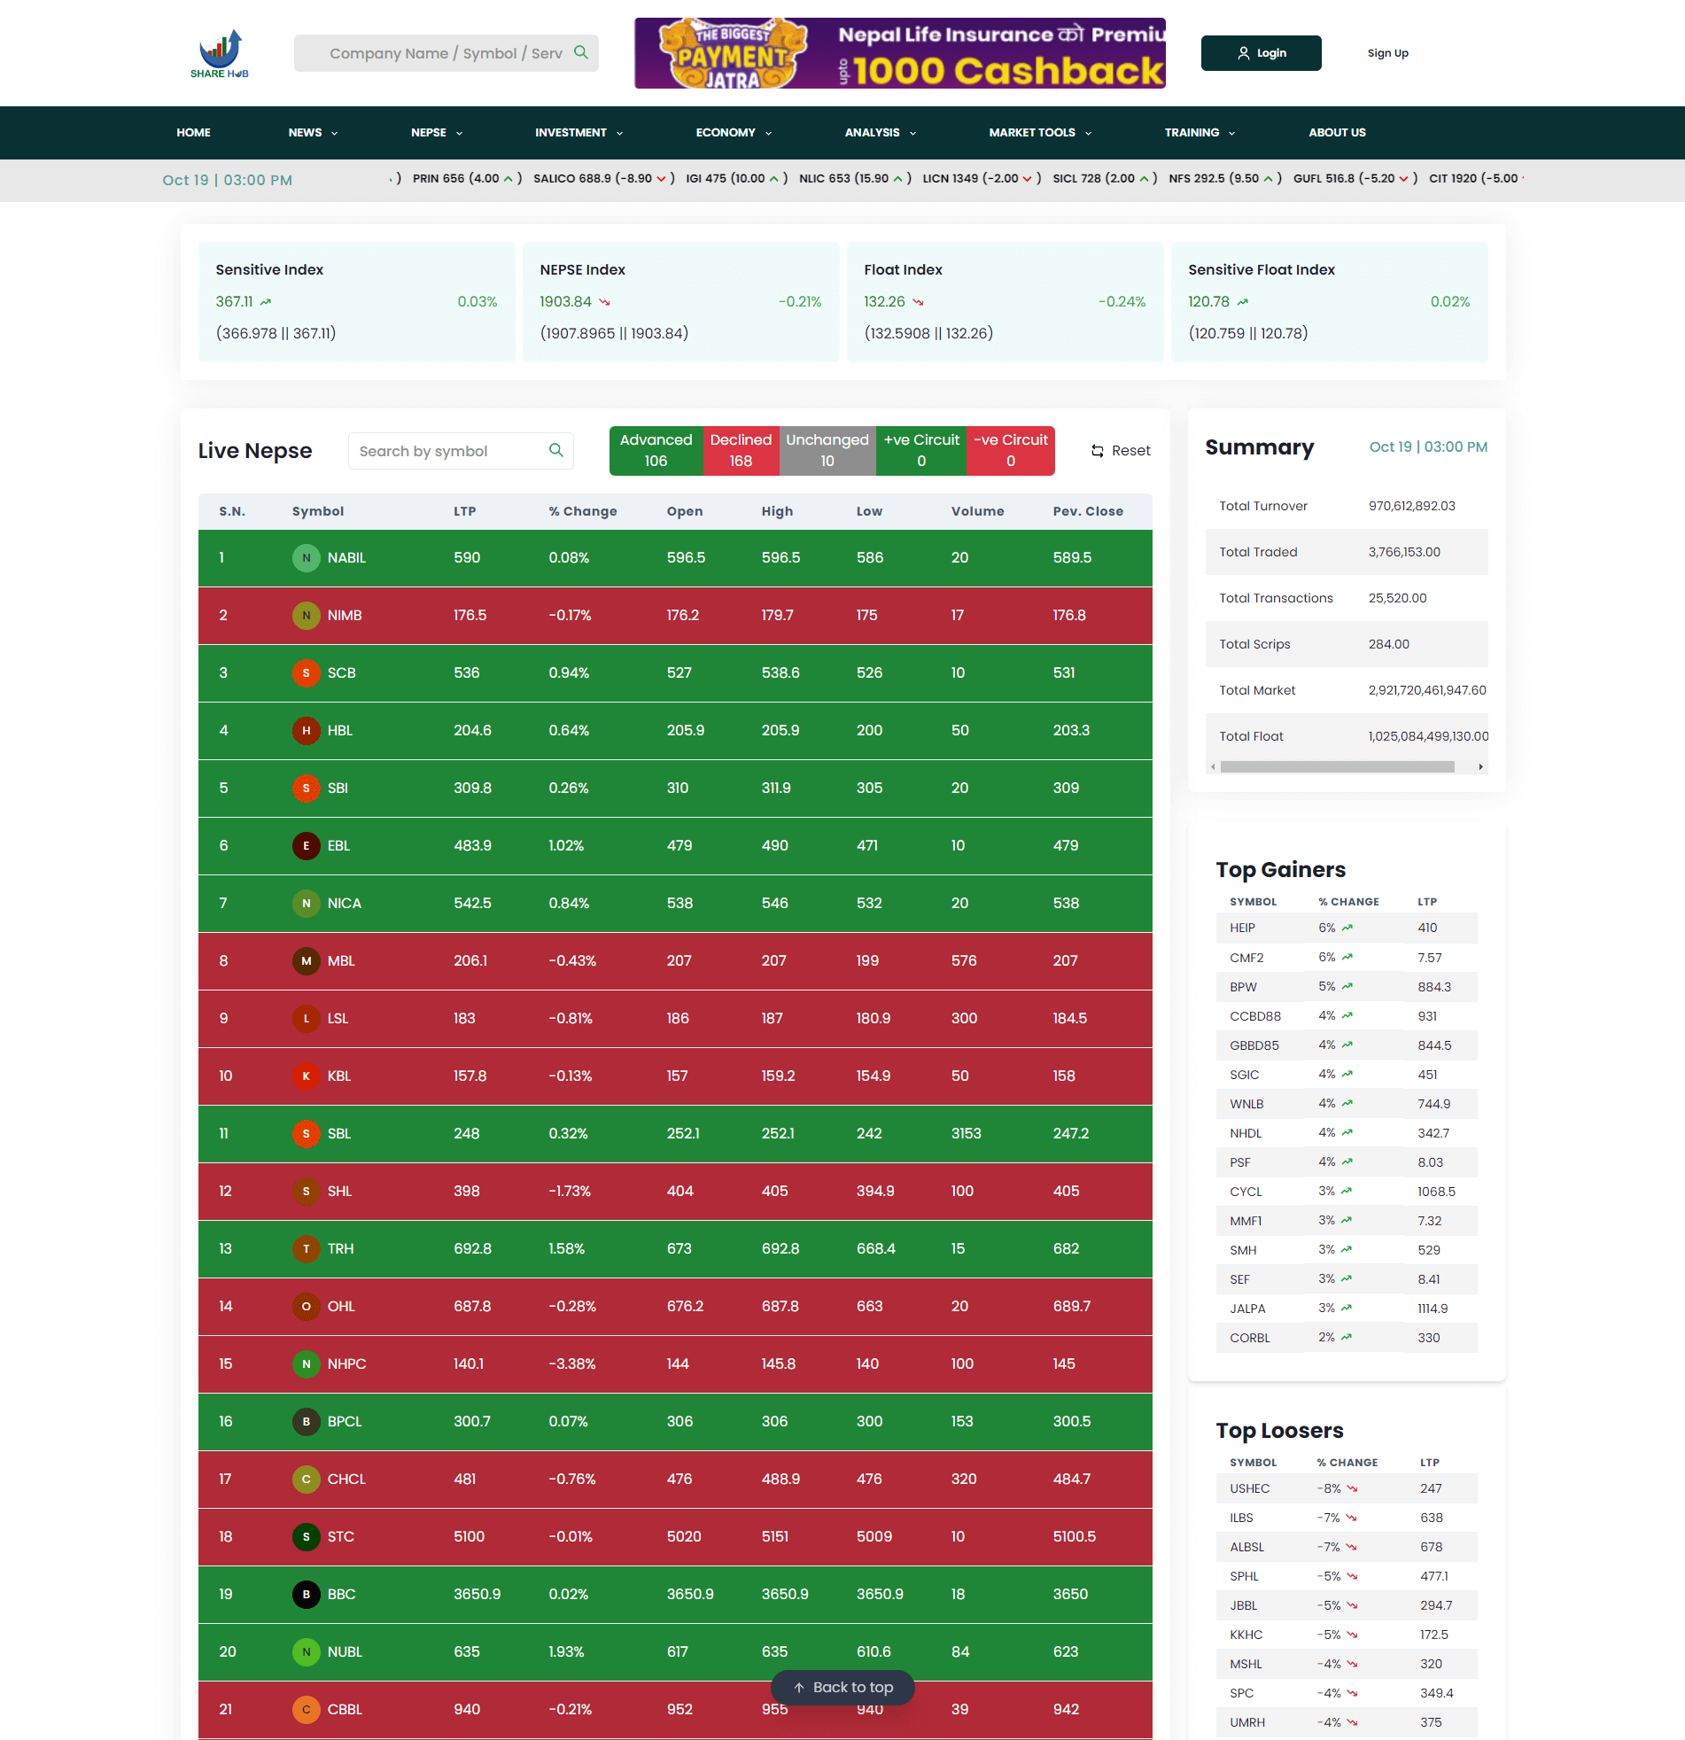Image resolution: width=1685 pixels, height=1740 pixels.
Task: Click the Company Name / Symbol search field
Action: point(446,53)
